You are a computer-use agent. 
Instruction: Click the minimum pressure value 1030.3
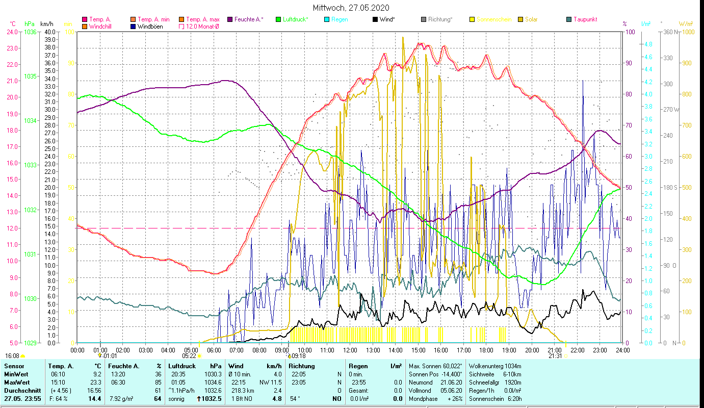pyautogui.click(x=214, y=374)
